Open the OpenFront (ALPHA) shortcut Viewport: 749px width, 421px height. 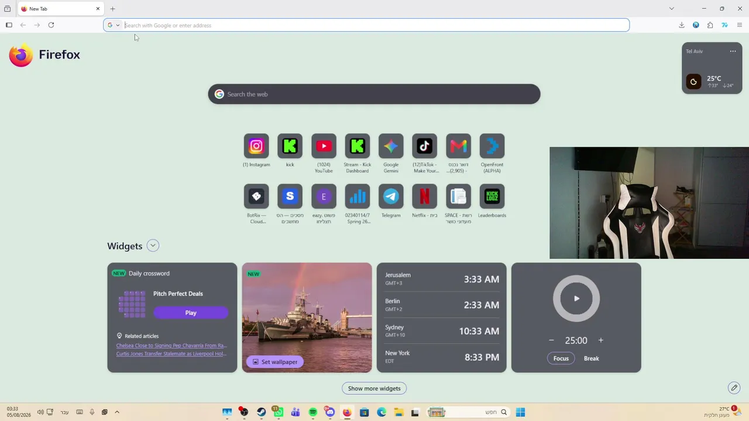click(492, 146)
